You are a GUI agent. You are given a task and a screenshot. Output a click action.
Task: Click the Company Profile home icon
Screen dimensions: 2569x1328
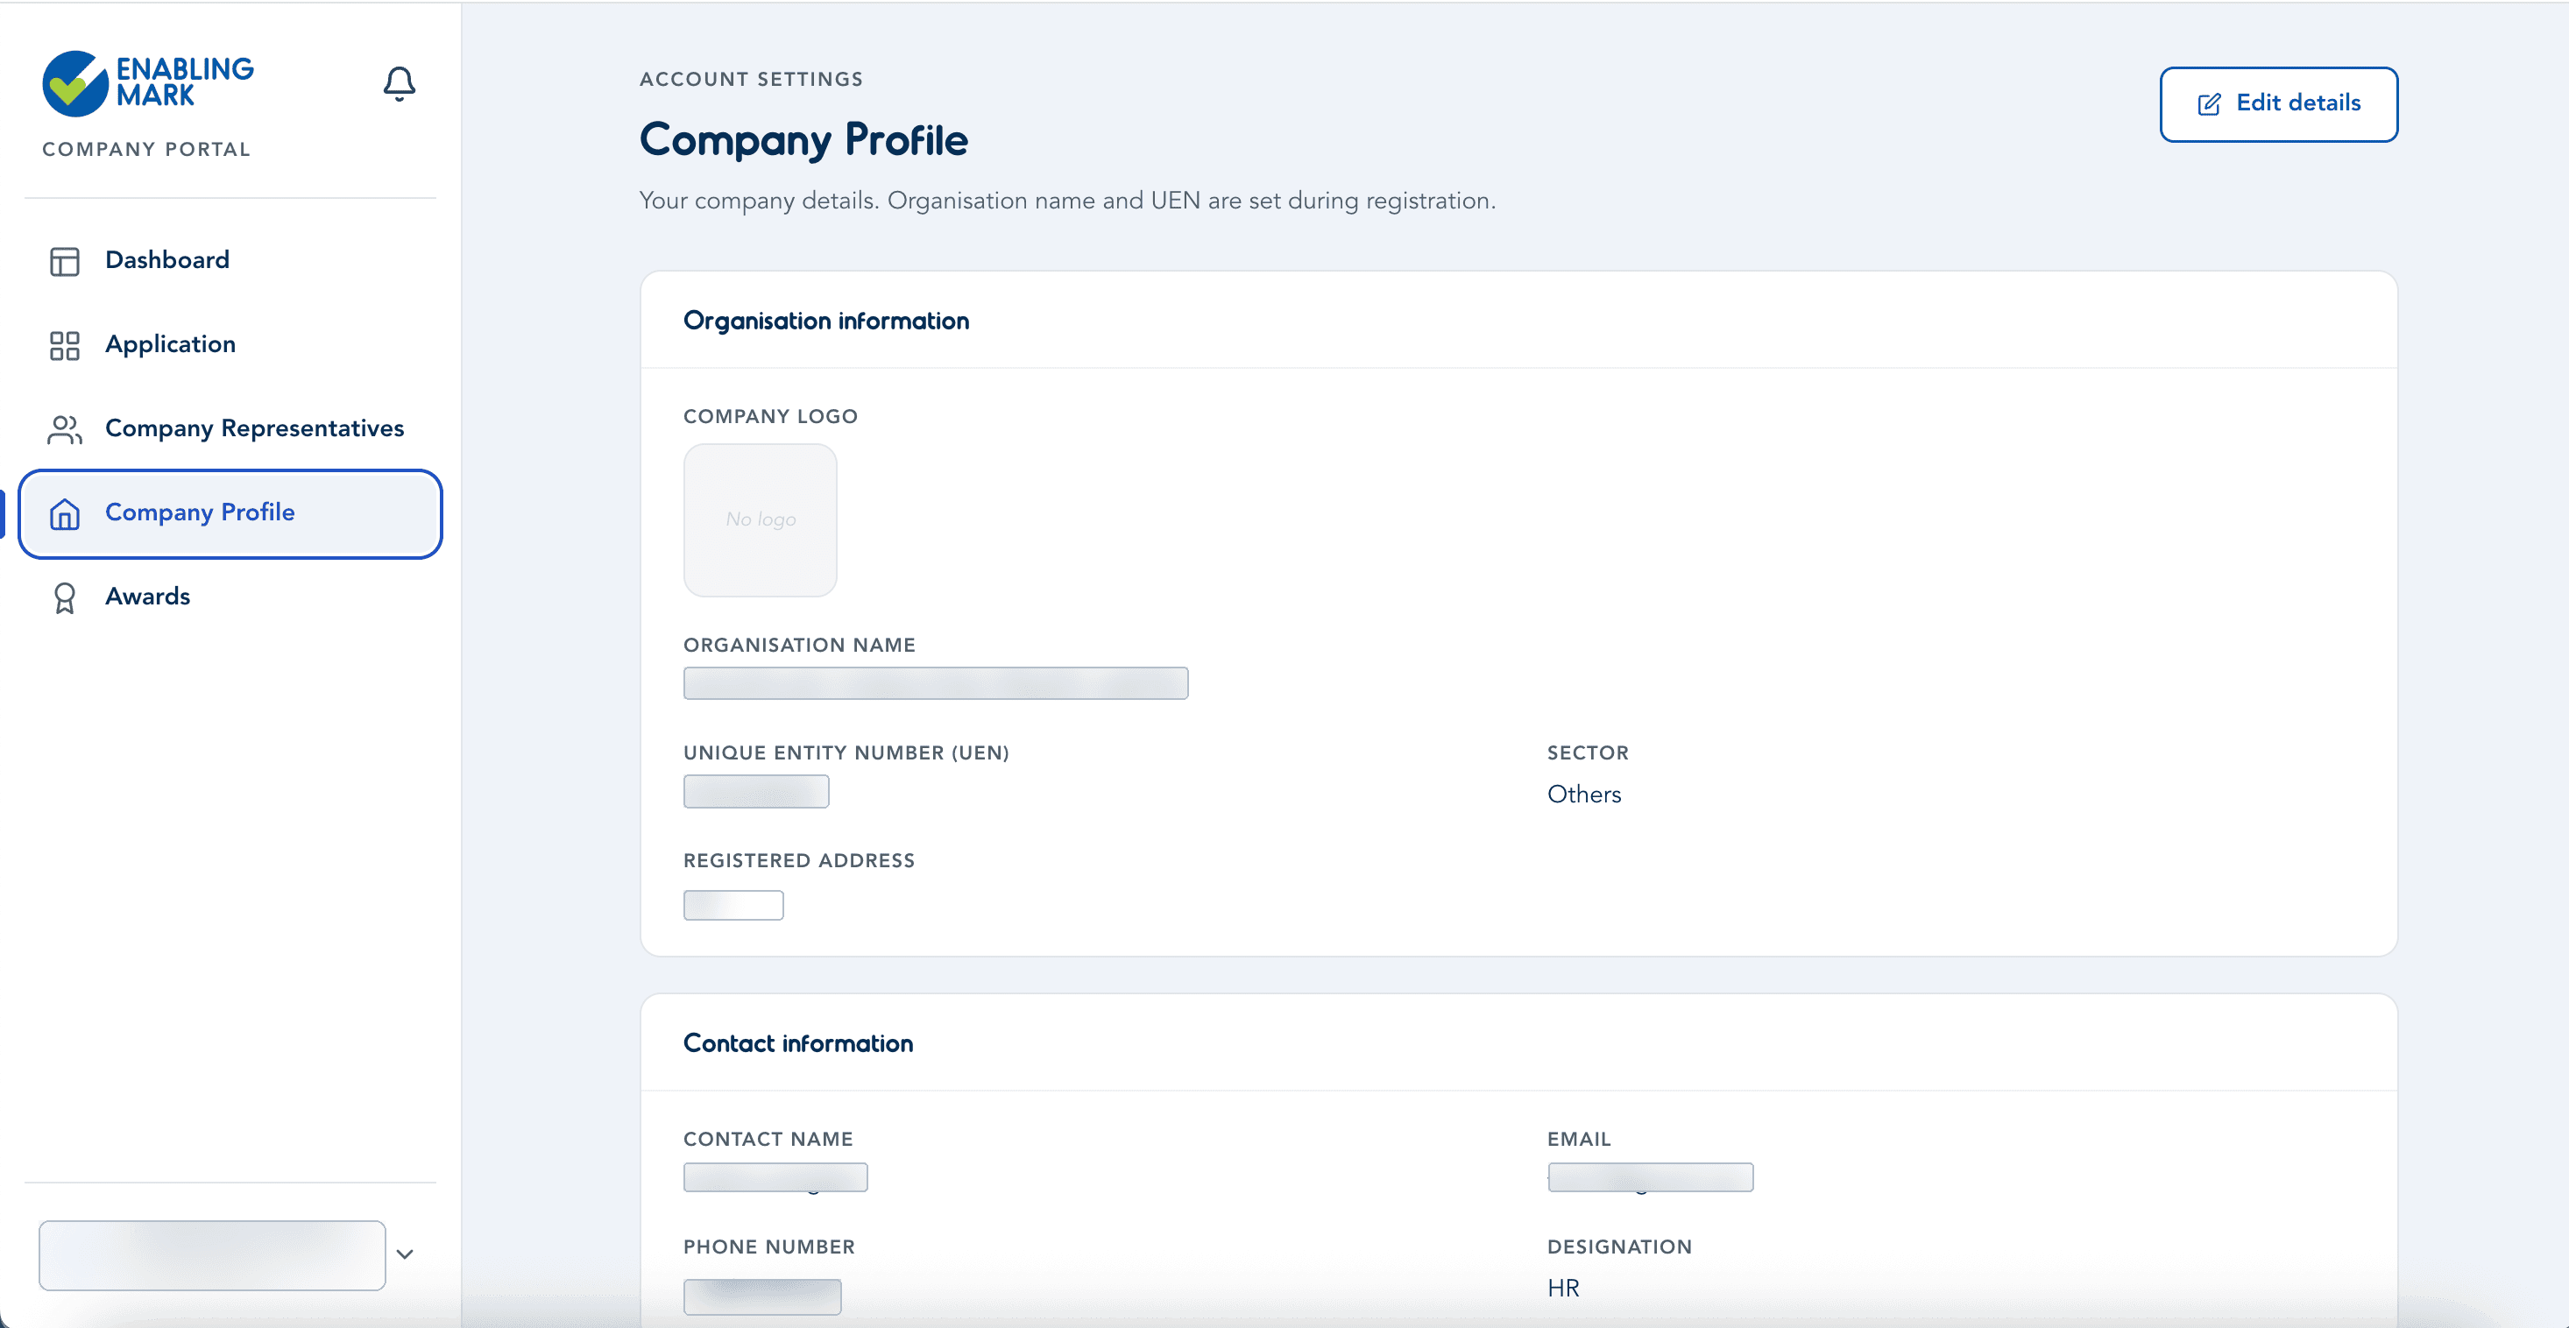click(x=65, y=513)
